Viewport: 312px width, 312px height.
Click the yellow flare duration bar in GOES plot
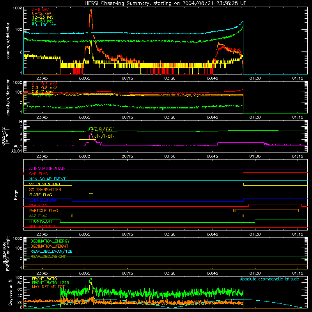click(x=87, y=140)
